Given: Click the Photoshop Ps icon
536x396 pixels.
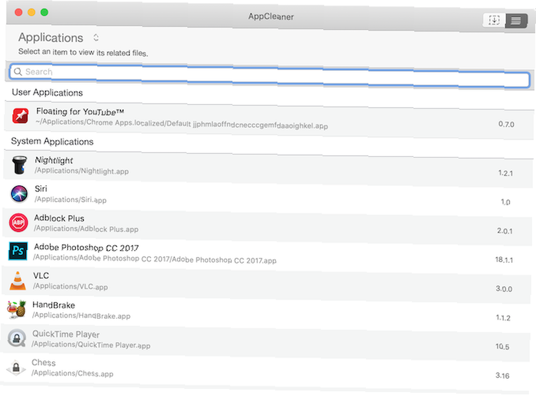Looking at the screenshot, I should 18,252.
